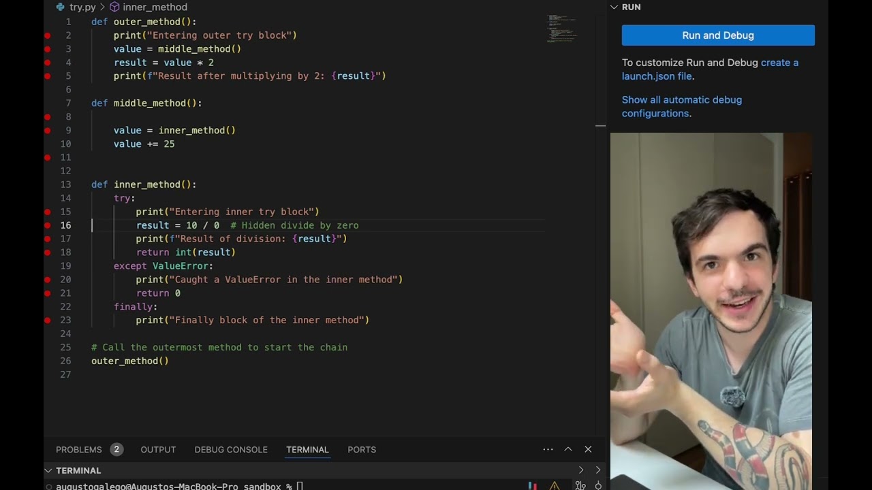This screenshot has width=872, height=490.
Task: Click the 'try:' keyword on line 14
Action: coord(125,198)
